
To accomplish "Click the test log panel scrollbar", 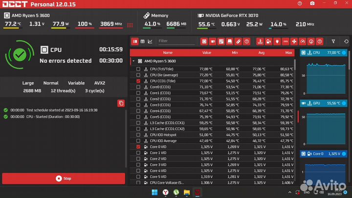I will click(126, 138).
